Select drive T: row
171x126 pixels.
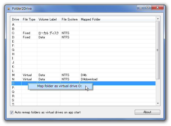83,104
